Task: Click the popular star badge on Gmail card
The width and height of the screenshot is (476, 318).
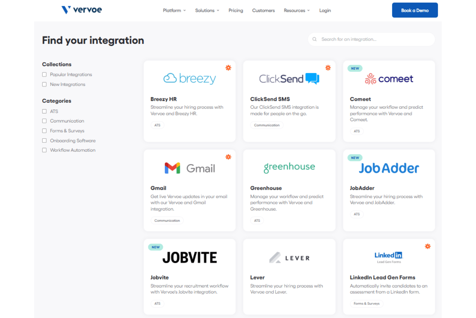Action: click(x=228, y=157)
